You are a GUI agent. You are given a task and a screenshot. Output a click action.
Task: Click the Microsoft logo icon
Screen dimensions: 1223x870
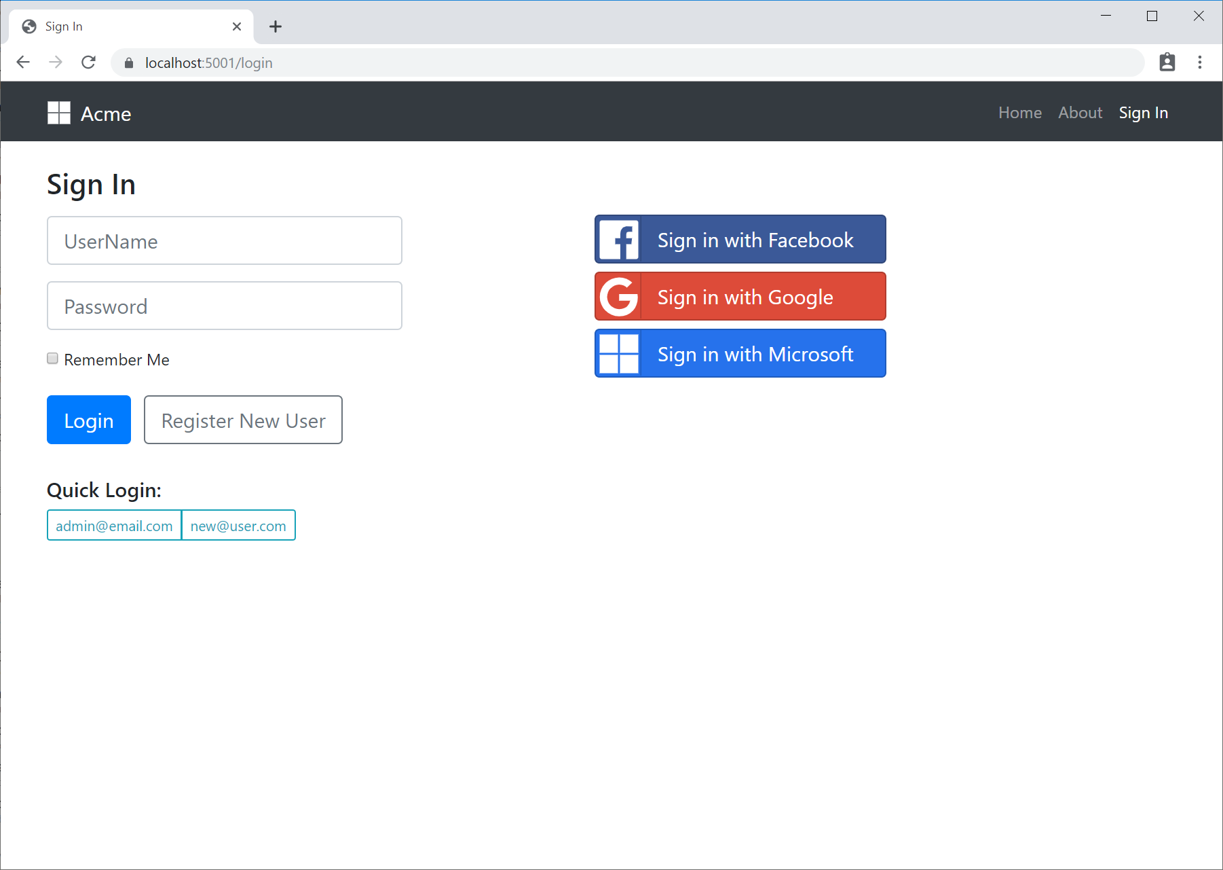(619, 354)
